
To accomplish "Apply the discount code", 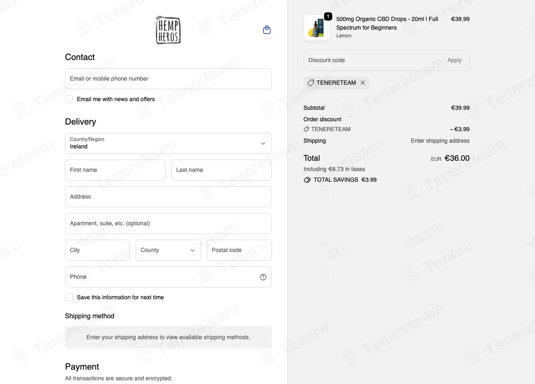I will pos(454,60).
